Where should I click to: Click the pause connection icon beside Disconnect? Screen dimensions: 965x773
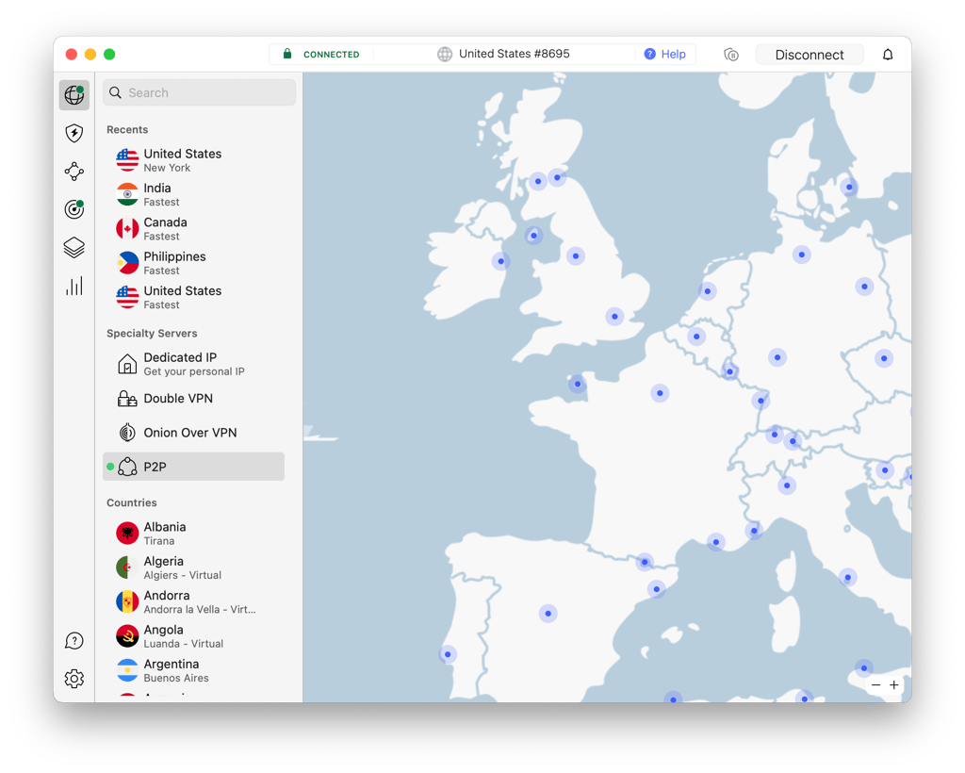pos(731,55)
